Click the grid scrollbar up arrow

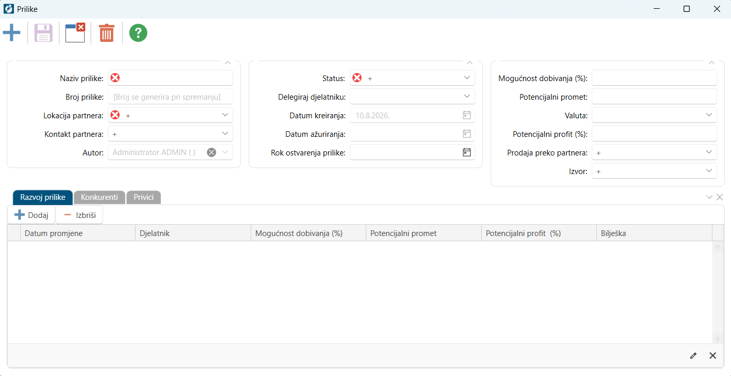(x=718, y=247)
